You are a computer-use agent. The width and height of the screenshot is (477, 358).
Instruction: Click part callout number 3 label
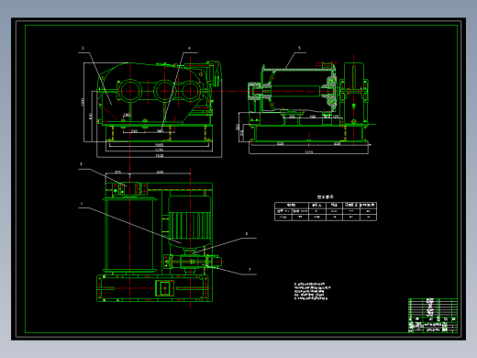[x=83, y=48]
